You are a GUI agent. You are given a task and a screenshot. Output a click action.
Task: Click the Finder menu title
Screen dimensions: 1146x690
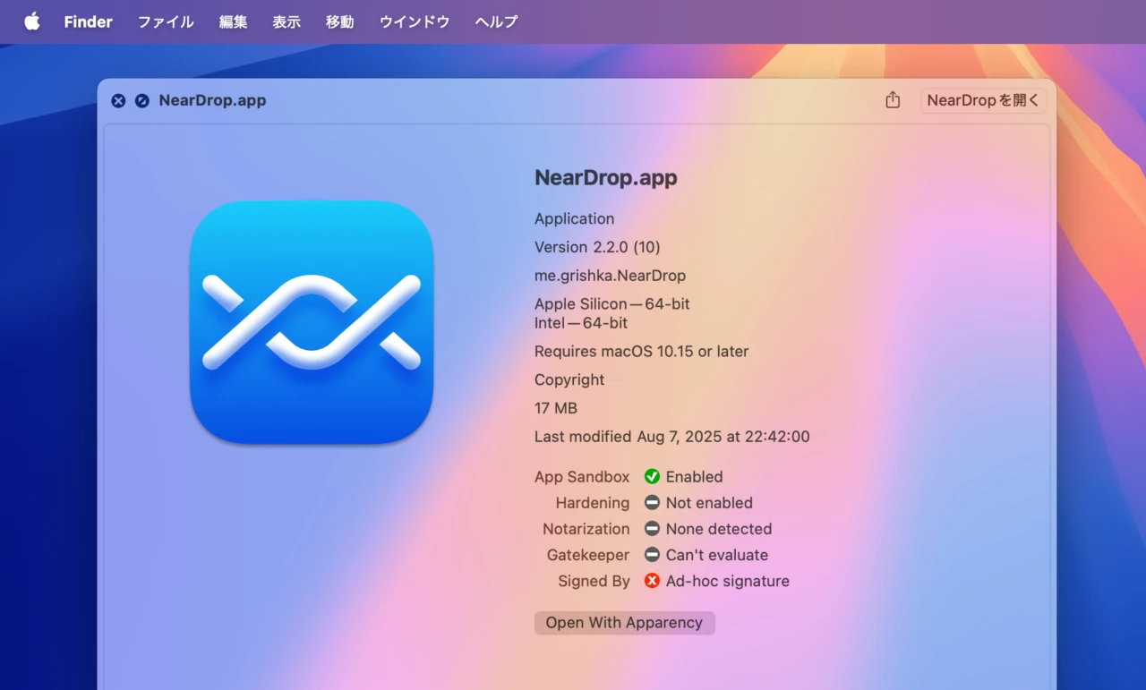87,21
